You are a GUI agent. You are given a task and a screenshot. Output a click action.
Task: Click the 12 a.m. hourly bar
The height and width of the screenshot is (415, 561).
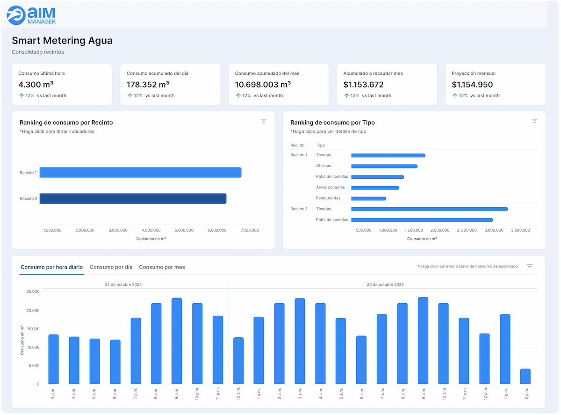pos(238,361)
